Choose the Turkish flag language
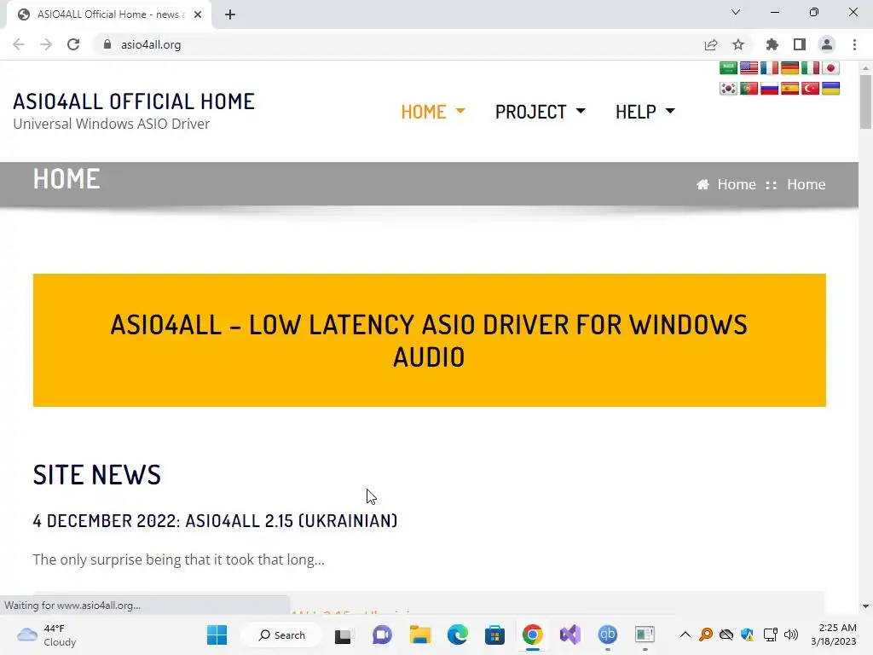Screen dimensions: 873x655 point(810,89)
